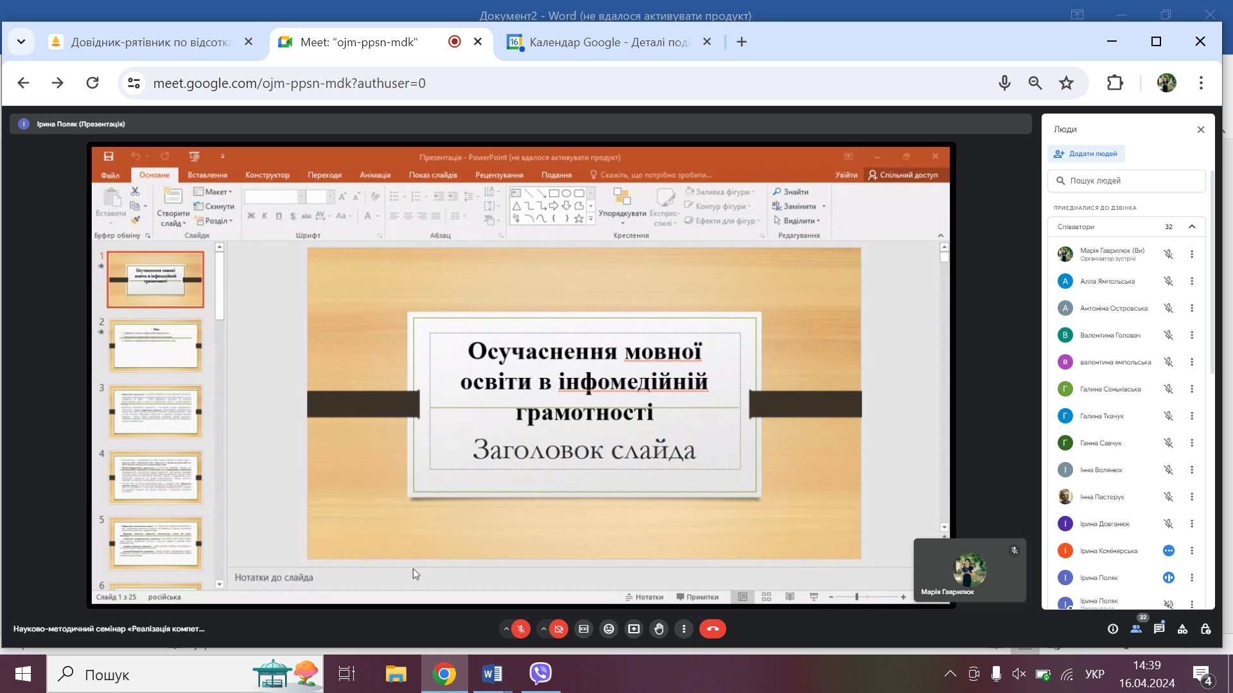Screen dimensions: 1233x693
Task: Select participant Галина Сеньківська
Action: point(1126,389)
